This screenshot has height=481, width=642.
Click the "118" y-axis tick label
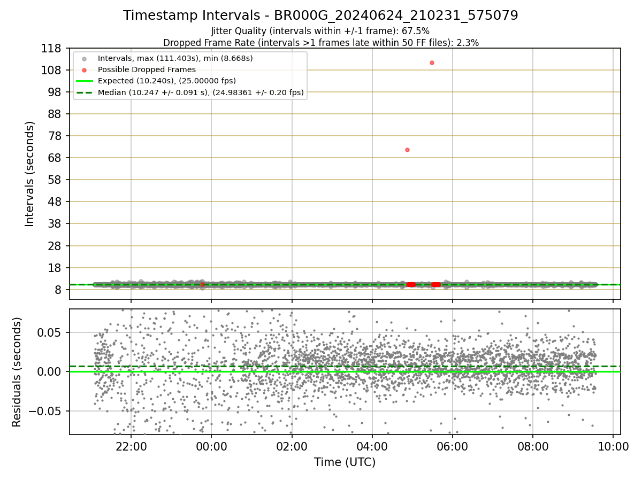[x=52, y=48]
